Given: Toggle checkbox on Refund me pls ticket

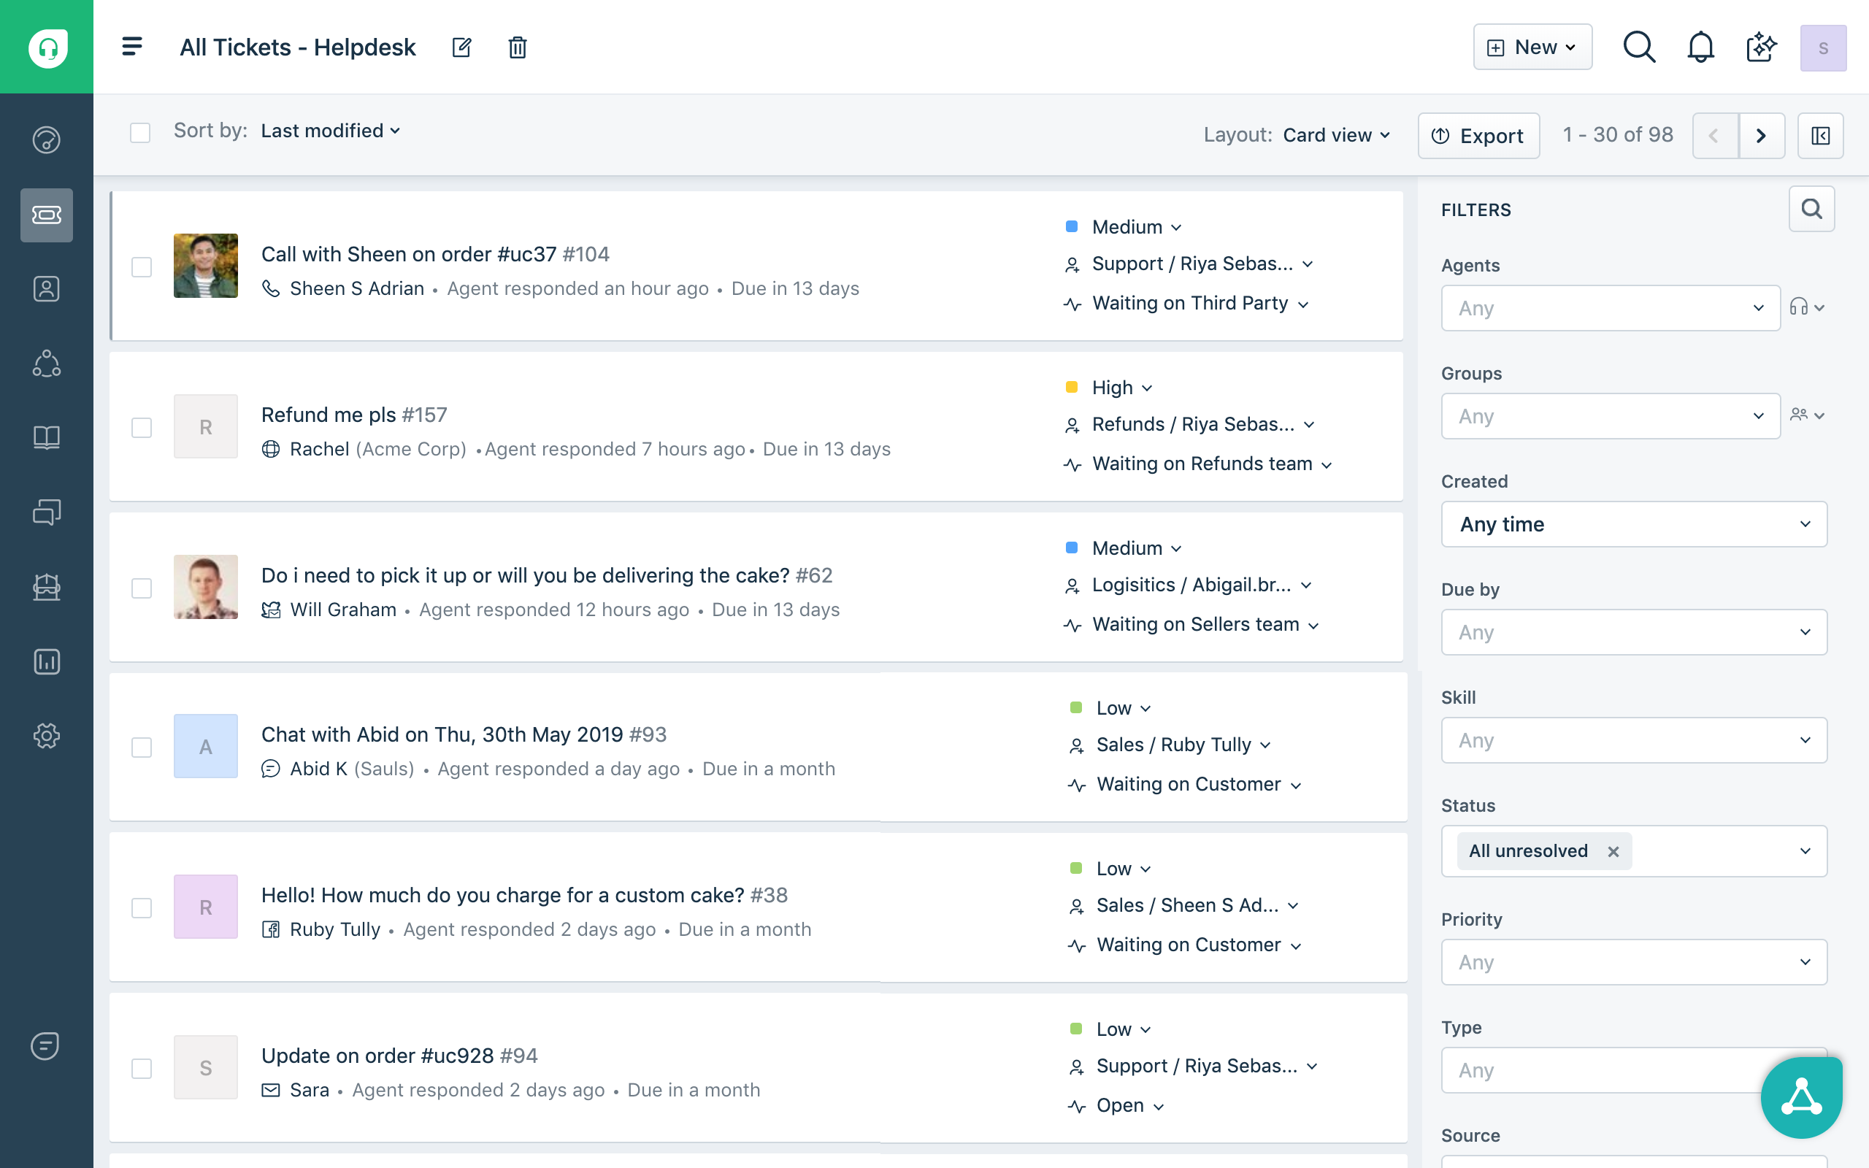Looking at the screenshot, I should pyautogui.click(x=142, y=428).
